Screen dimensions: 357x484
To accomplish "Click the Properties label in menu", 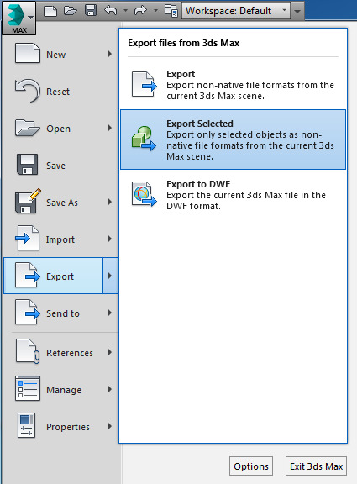I will [68, 427].
